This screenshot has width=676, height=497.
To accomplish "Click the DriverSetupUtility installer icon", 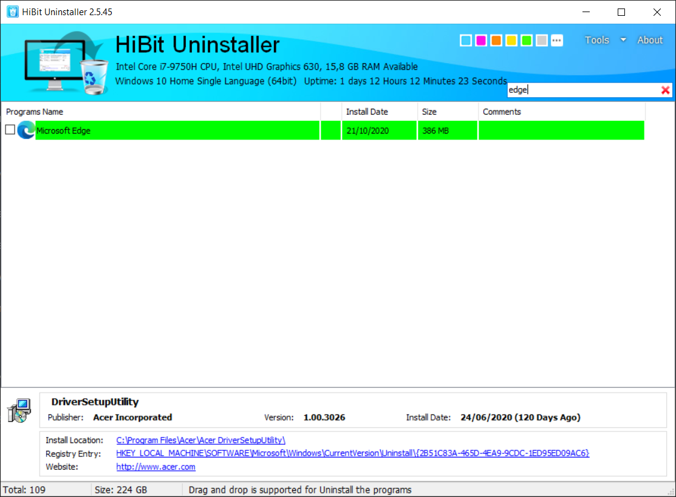I will coord(19,410).
